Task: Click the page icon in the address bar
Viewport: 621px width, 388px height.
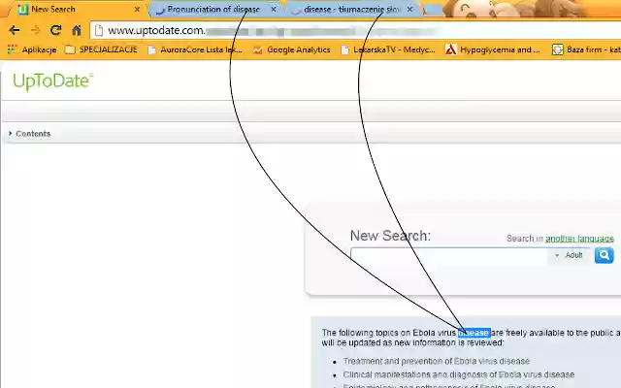Action: (x=99, y=30)
